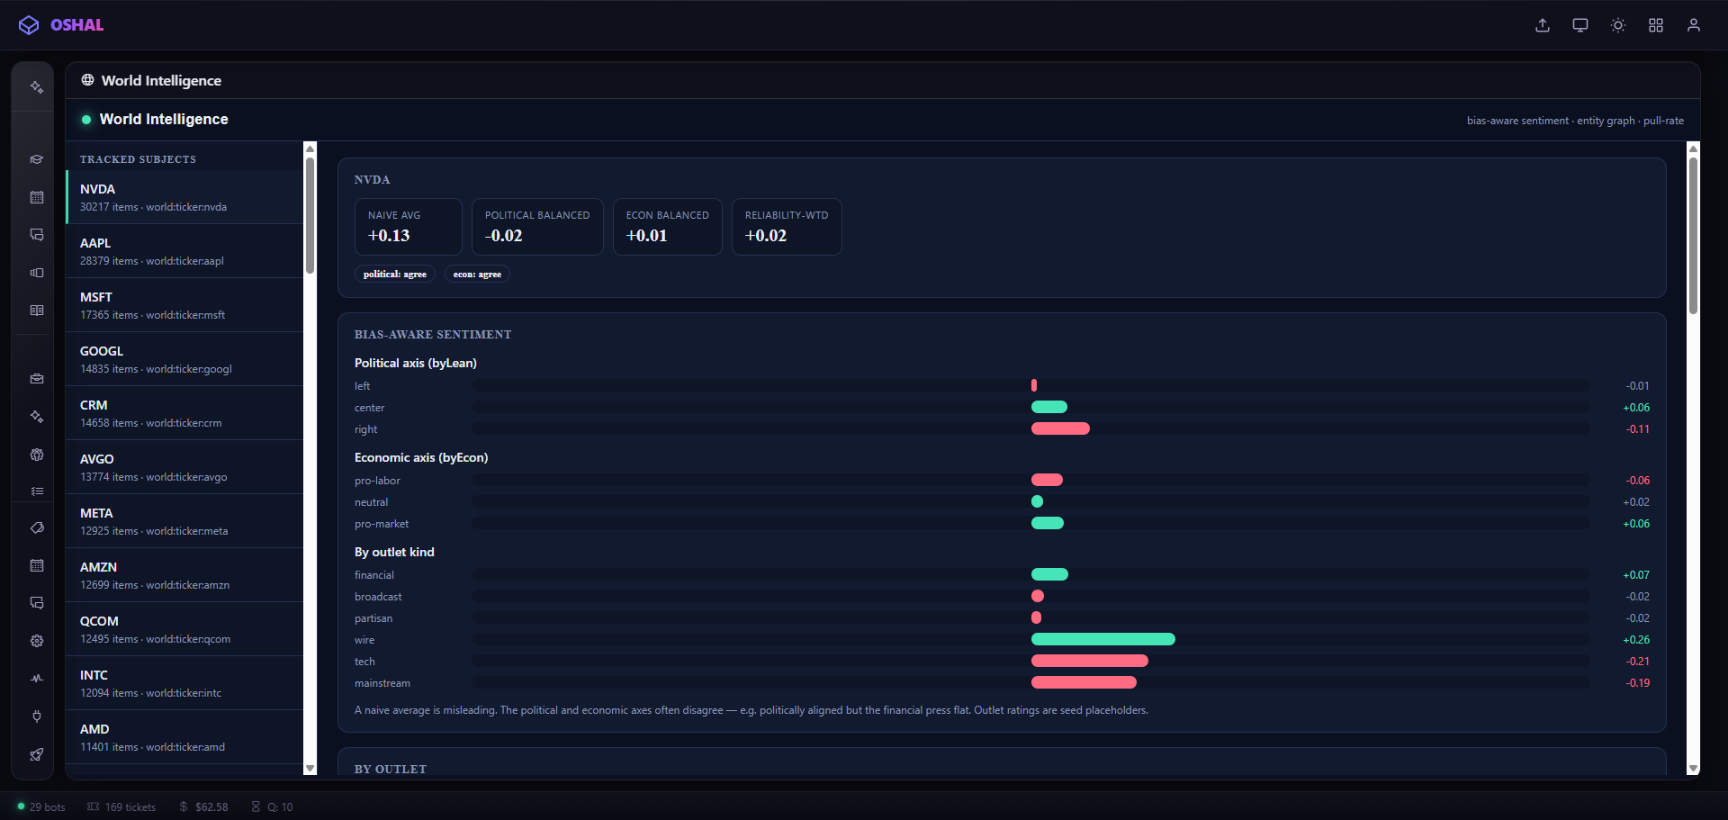Click the subjects list scroll-down arrow
This screenshot has height=820, width=1728.
[x=310, y=768]
